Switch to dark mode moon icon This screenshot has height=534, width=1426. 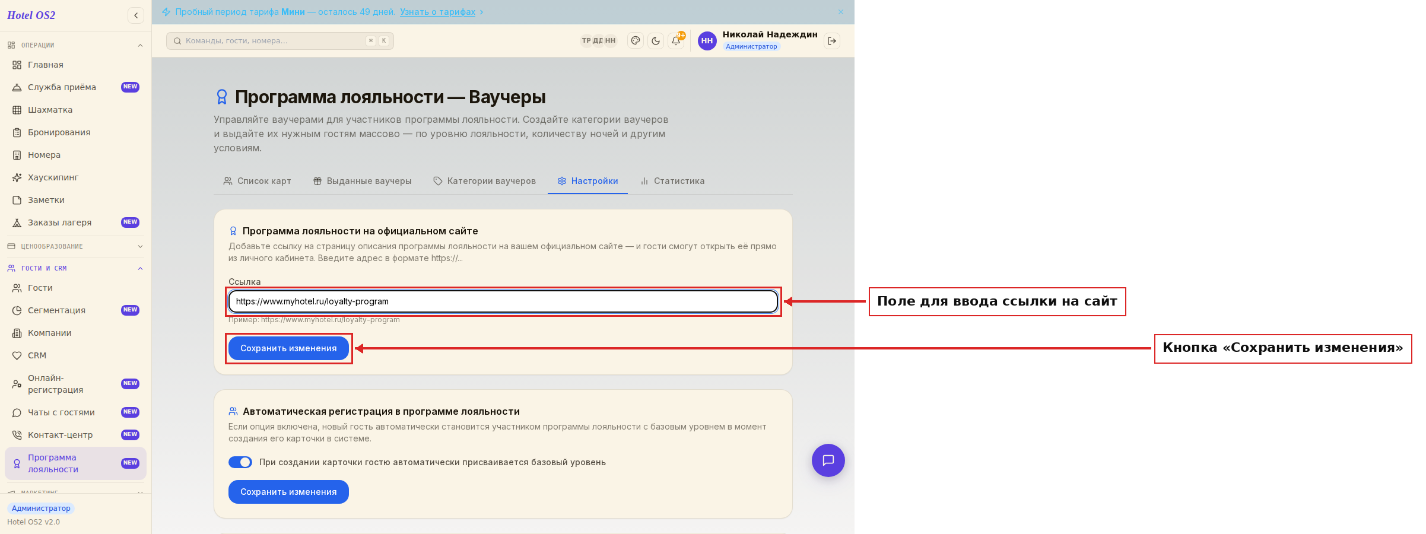tap(656, 41)
